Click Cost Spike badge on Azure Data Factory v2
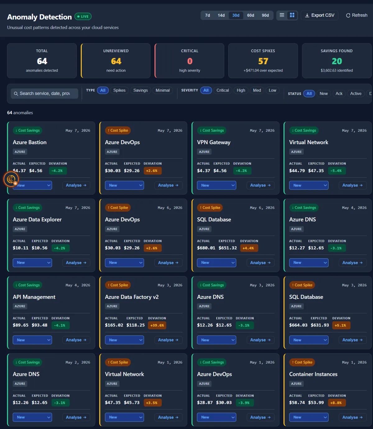The width and height of the screenshot is (373, 429). coord(118,285)
